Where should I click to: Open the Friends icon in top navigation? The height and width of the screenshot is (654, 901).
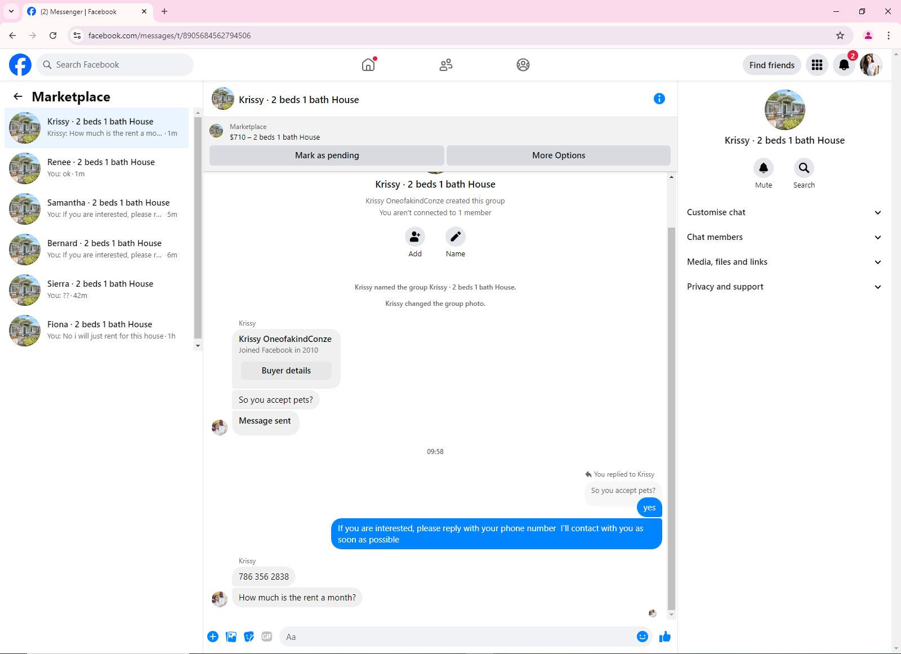tap(446, 65)
